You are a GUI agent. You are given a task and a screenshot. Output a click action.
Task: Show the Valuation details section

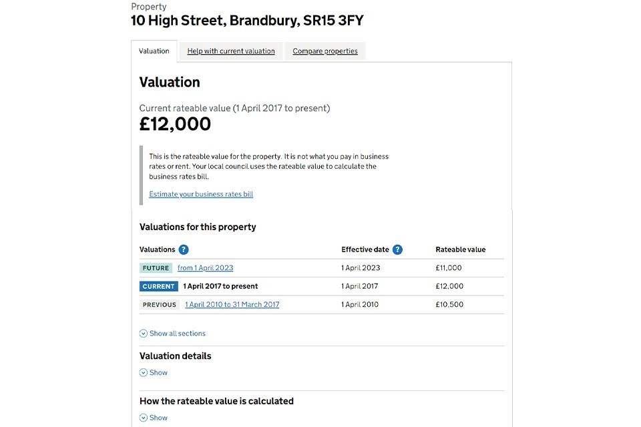tap(158, 373)
